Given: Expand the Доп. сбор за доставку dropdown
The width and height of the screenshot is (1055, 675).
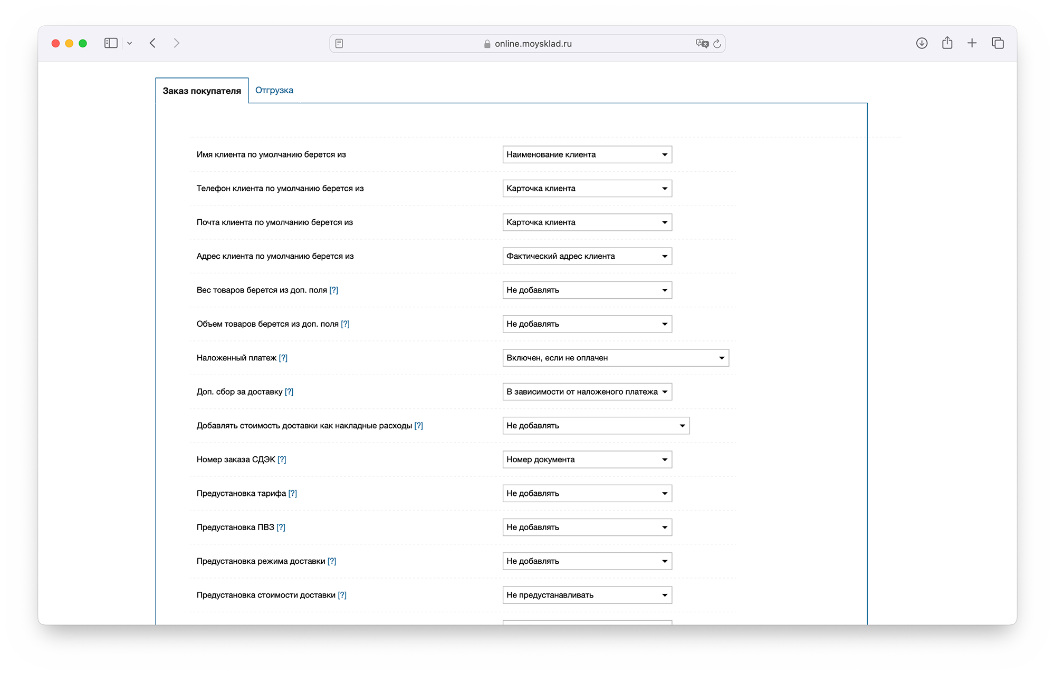Looking at the screenshot, I should coord(587,392).
